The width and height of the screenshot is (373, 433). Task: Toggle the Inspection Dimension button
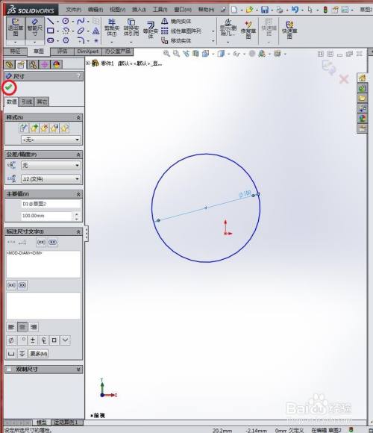(x=53, y=242)
